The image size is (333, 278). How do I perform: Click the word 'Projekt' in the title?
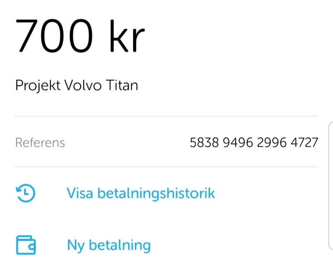38,86
